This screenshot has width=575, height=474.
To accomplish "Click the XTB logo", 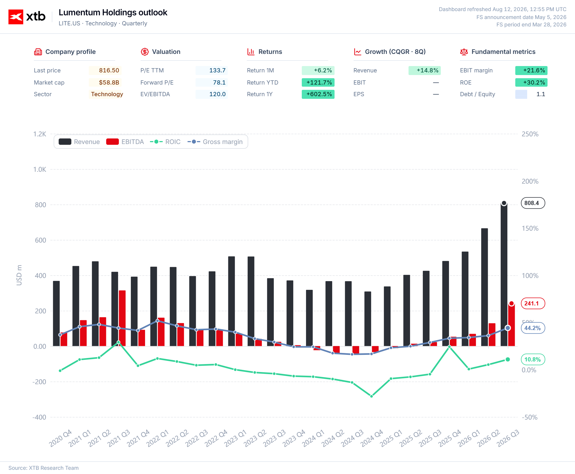I will coord(27,17).
